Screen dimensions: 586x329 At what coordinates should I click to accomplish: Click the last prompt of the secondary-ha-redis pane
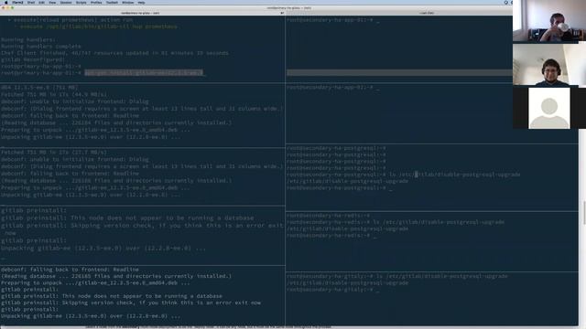329,236
